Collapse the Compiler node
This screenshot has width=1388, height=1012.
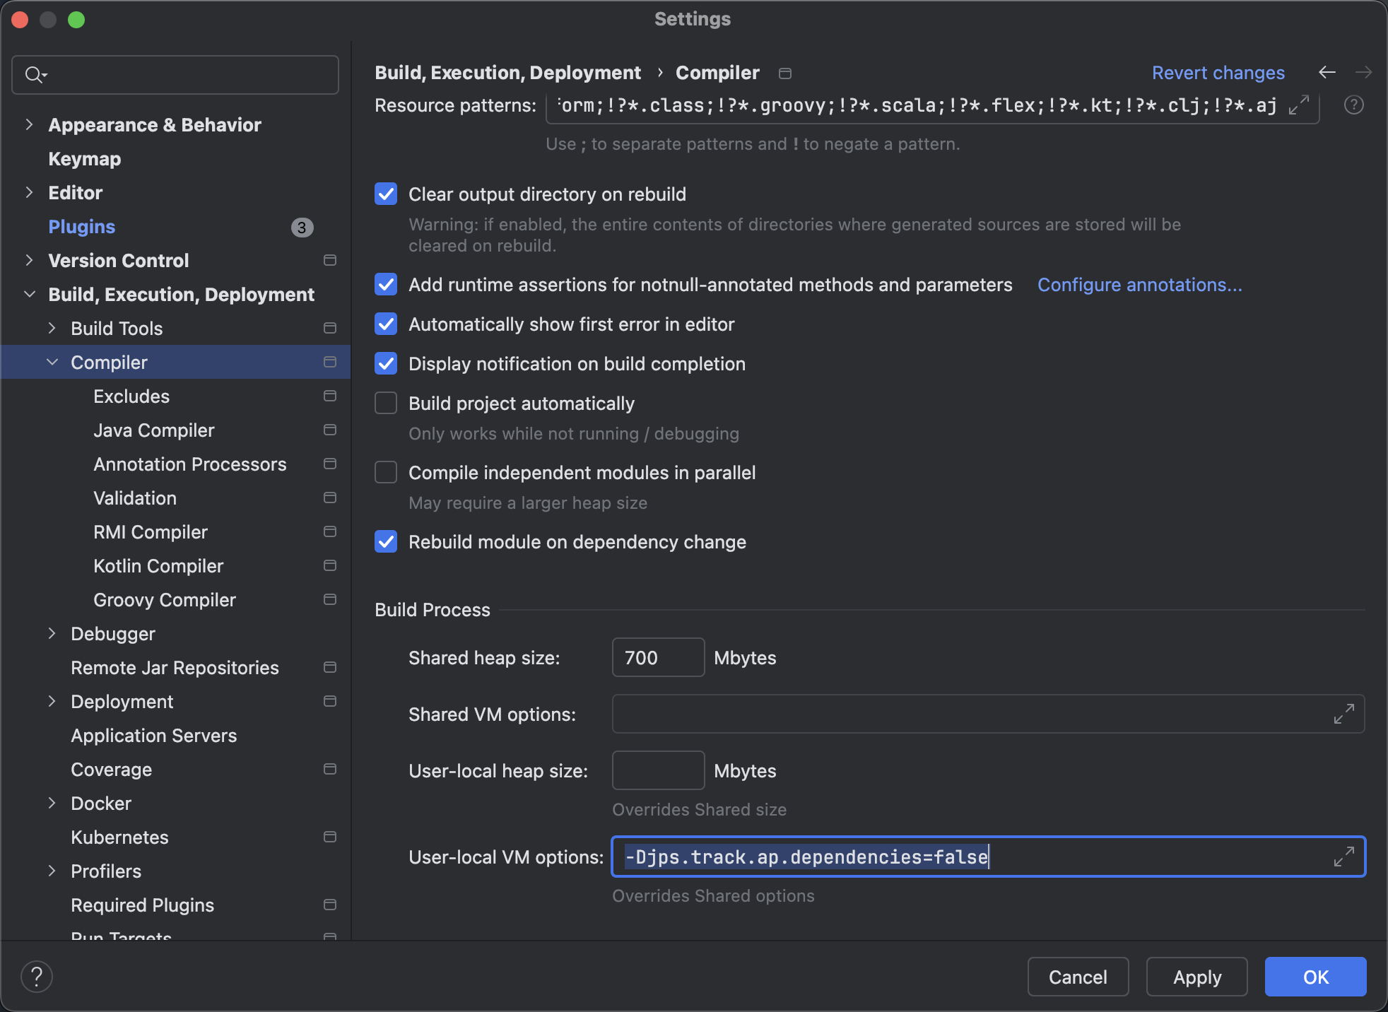click(52, 362)
